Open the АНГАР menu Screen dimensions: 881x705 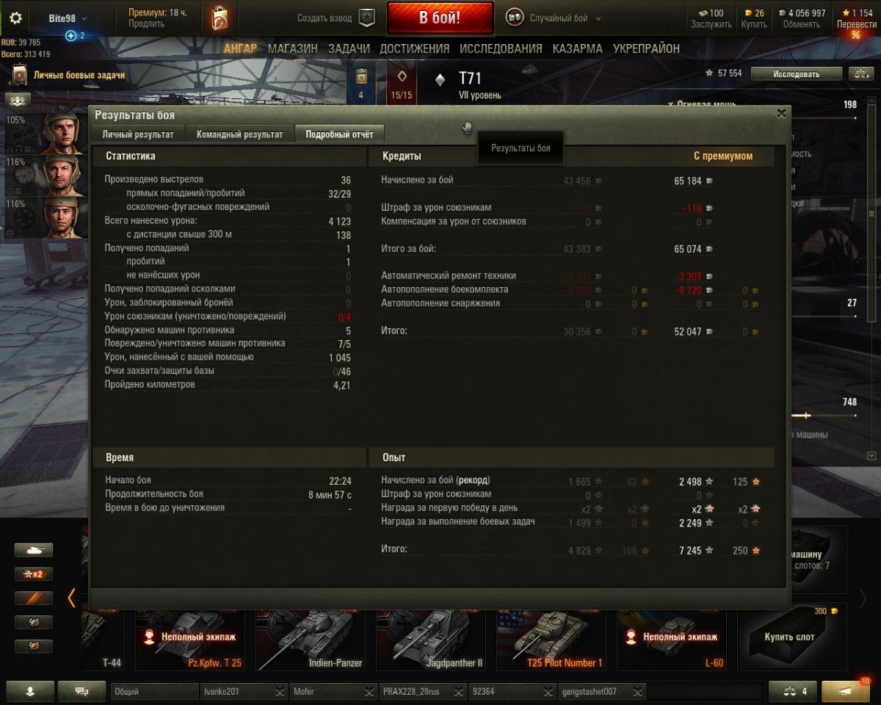pyautogui.click(x=240, y=48)
